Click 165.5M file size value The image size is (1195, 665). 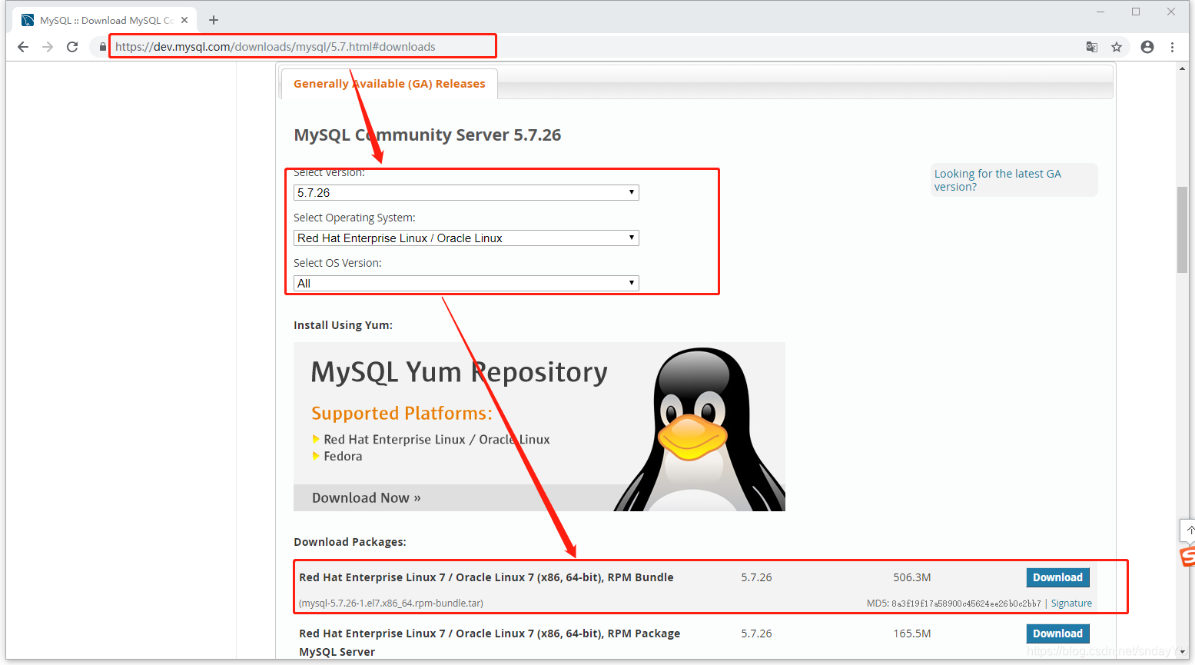click(912, 633)
